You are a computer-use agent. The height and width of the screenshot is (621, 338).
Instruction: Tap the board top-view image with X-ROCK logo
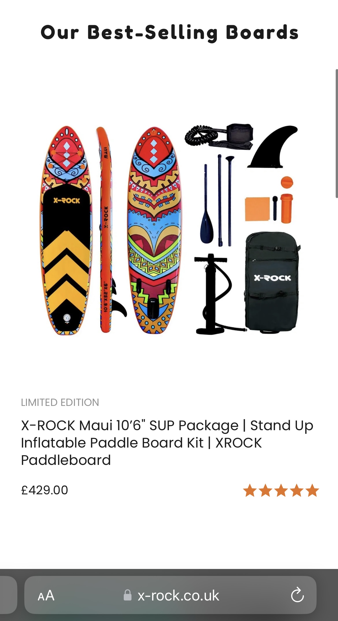[66, 230]
